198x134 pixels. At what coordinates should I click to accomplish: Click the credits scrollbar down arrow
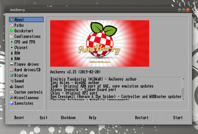click(x=183, y=99)
